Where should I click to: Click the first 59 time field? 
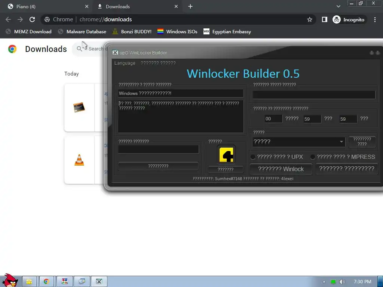pos(312,119)
